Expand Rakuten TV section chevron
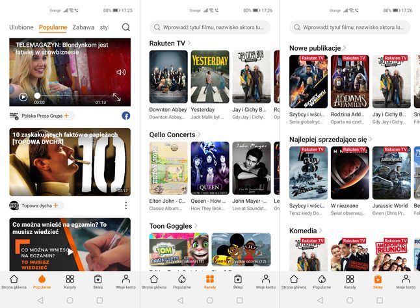Image resolution: width=420 pixels, height=308 pixels. [189, 43]
